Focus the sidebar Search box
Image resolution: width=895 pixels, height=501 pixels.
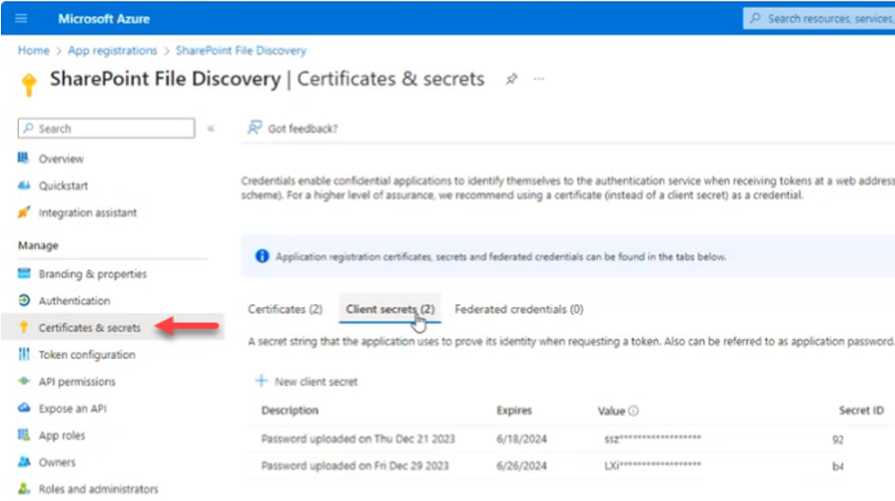point(106,128)
